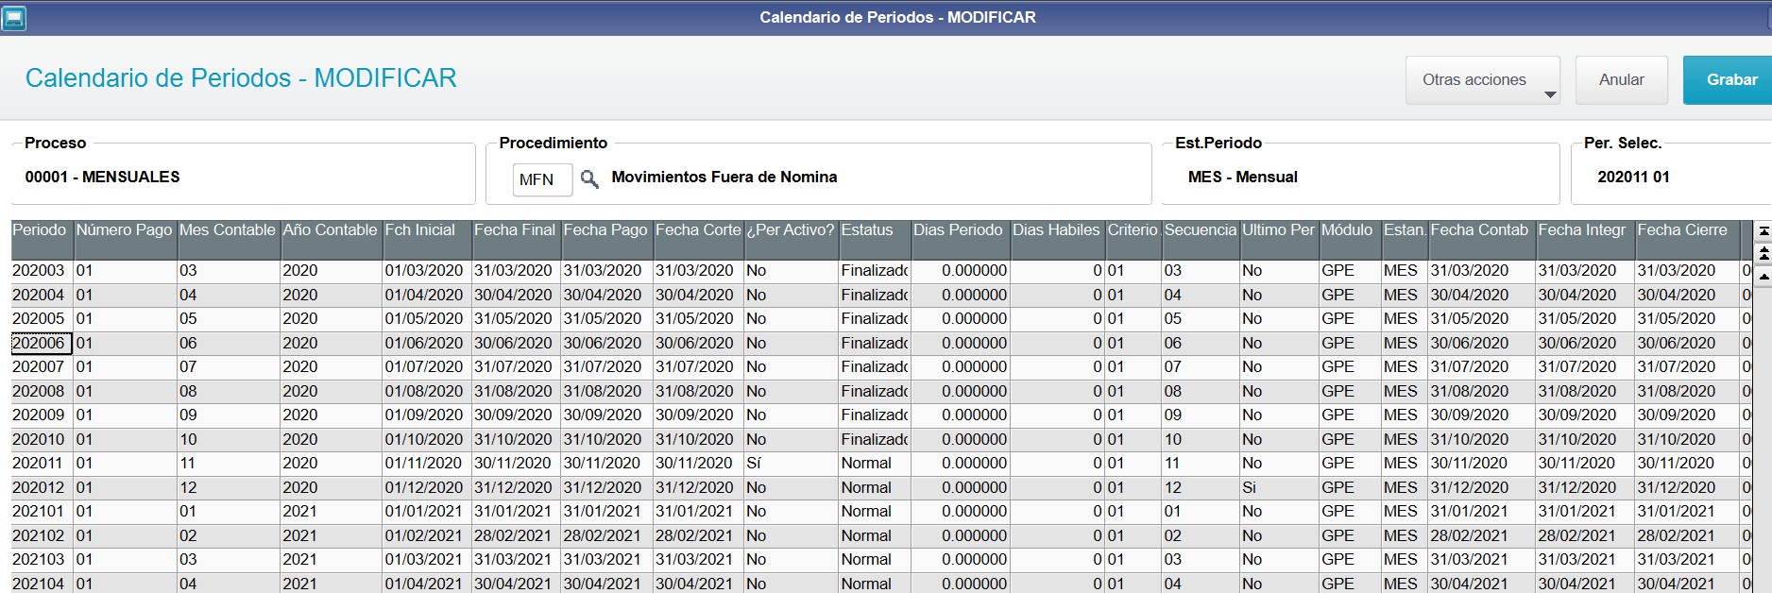Click Finalizado status in row 202003

[874, 271]
